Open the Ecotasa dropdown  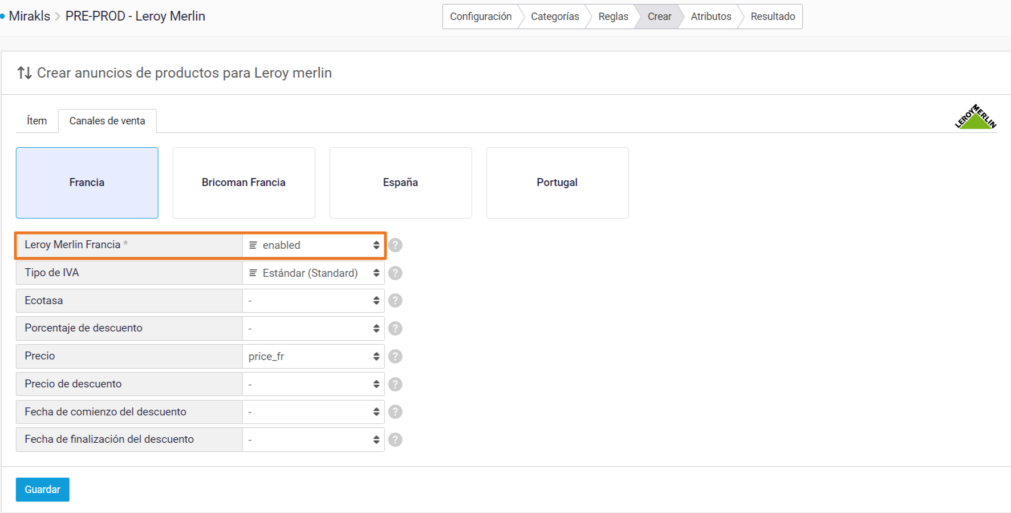coord(313,300)
